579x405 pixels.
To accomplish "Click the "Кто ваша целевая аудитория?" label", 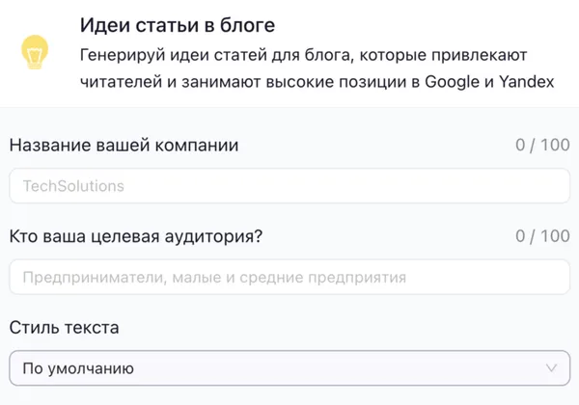I will click(136, 236).
